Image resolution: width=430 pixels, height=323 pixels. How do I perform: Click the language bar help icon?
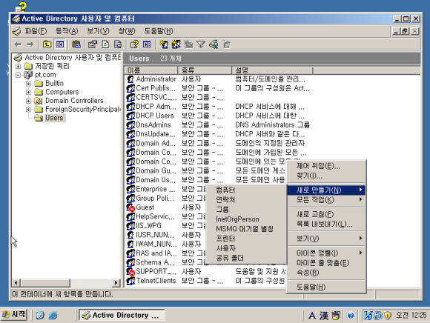(x=351, y=316)
